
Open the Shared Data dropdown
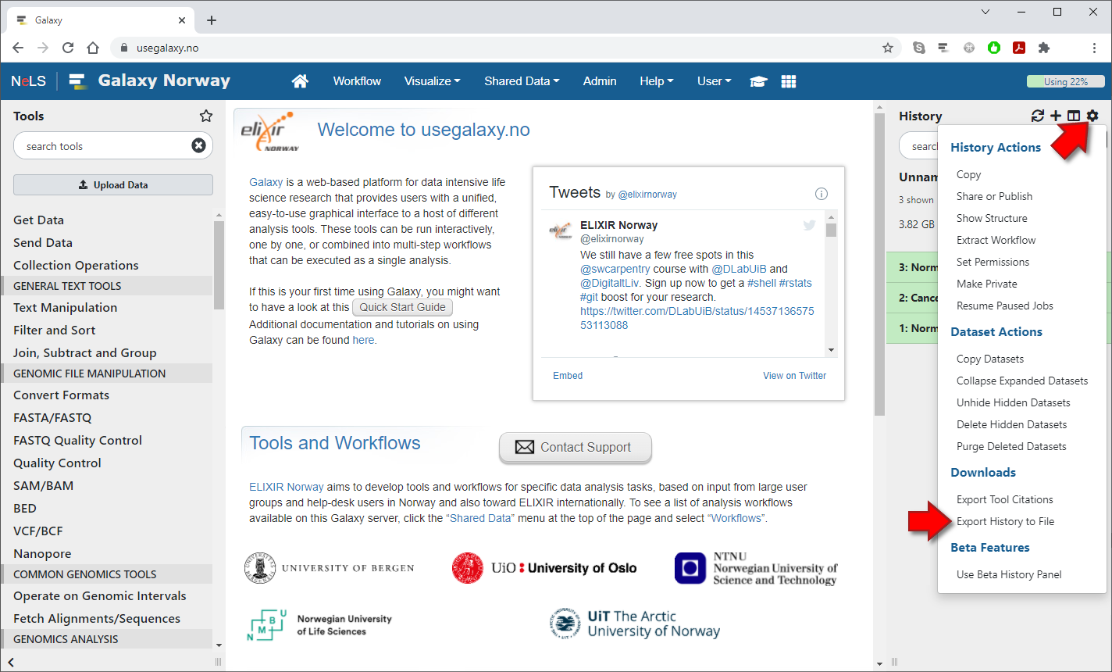pos(521,81)
